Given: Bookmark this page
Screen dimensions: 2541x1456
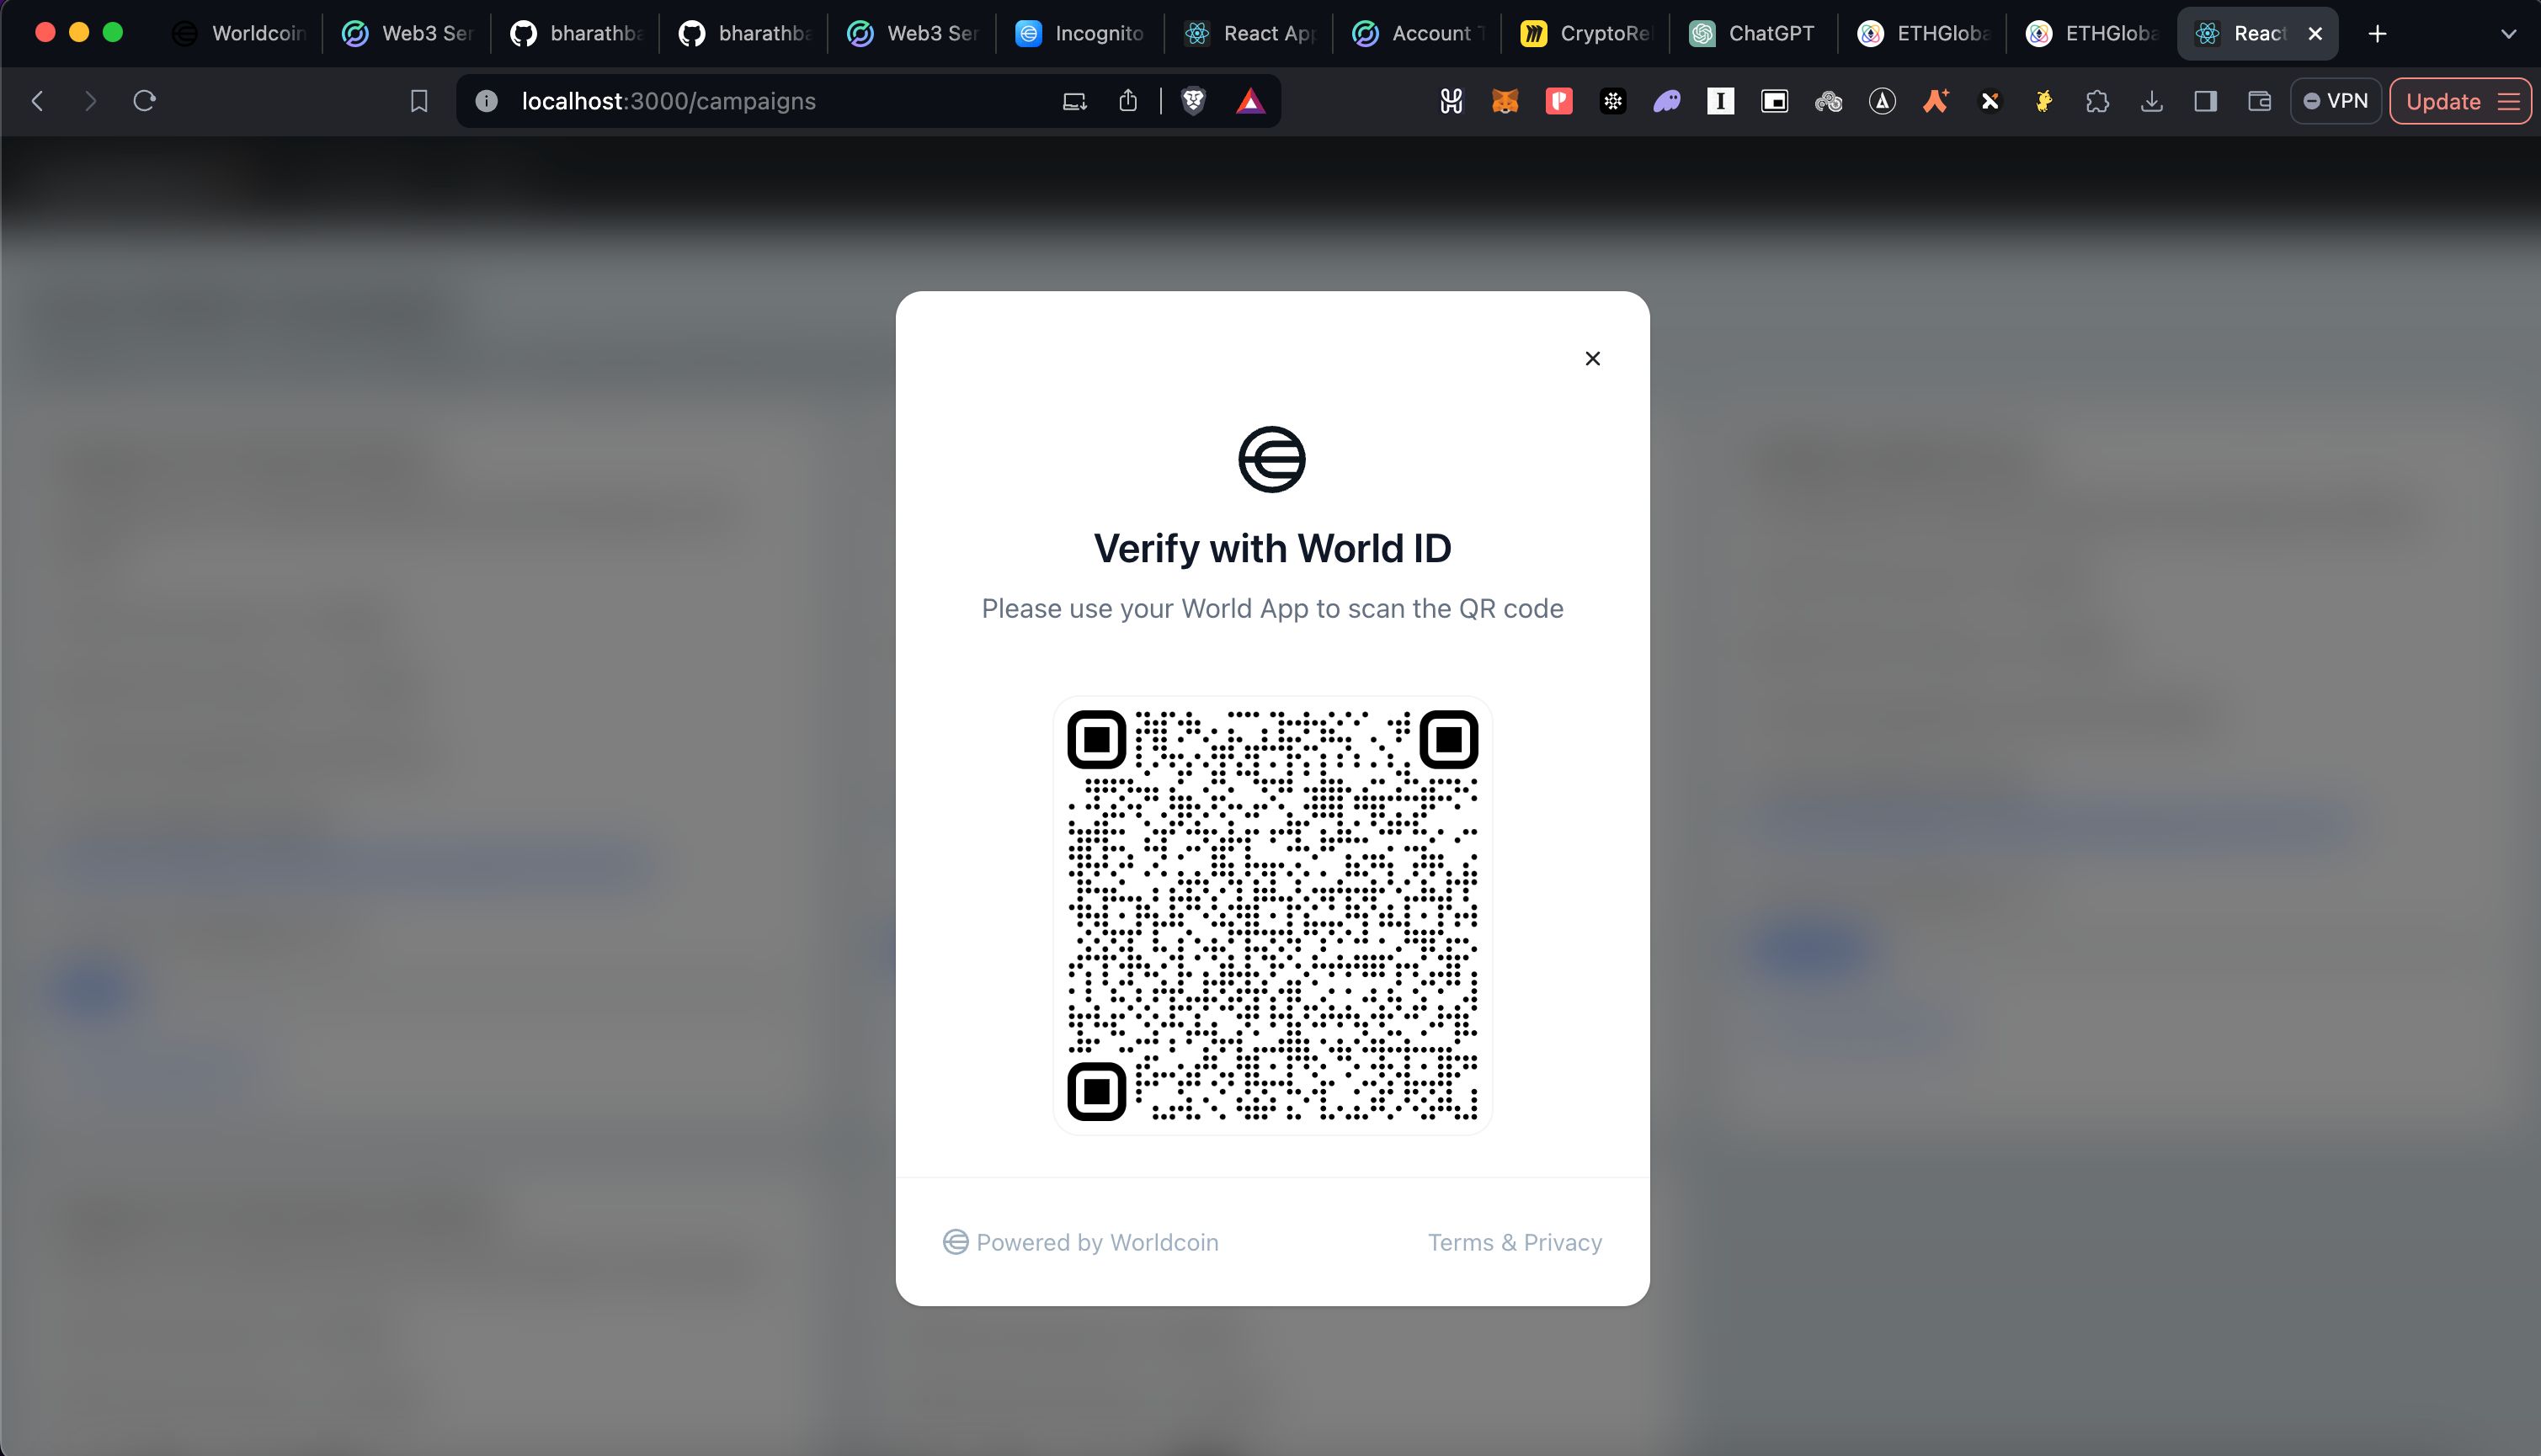Looking at the screenshot, I should click(x=419, y=101).
